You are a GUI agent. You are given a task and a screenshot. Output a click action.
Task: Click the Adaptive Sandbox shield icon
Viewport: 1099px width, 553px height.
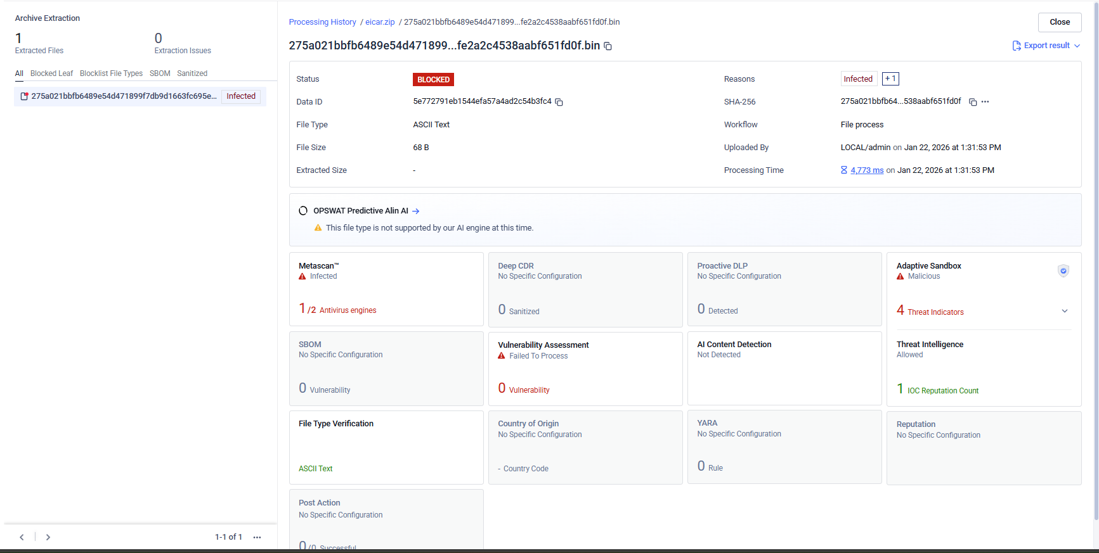coord(1063,271)
